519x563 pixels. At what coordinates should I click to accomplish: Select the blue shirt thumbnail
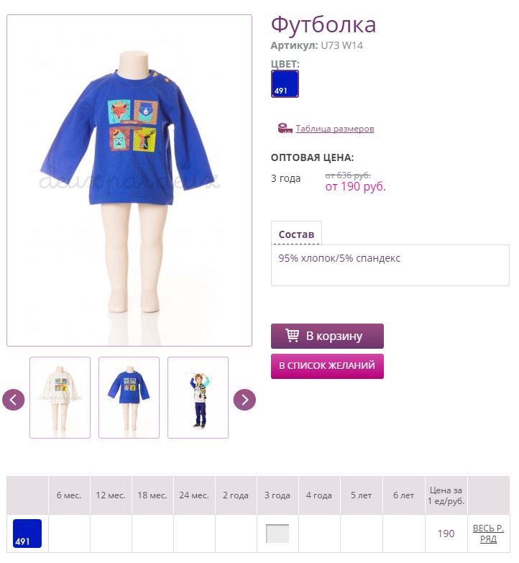(x=129, y=398)
